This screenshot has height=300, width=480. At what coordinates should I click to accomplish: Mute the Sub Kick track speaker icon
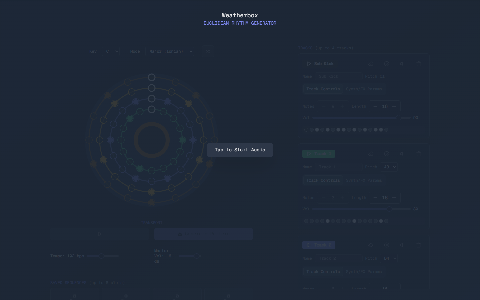coord(402,64)
